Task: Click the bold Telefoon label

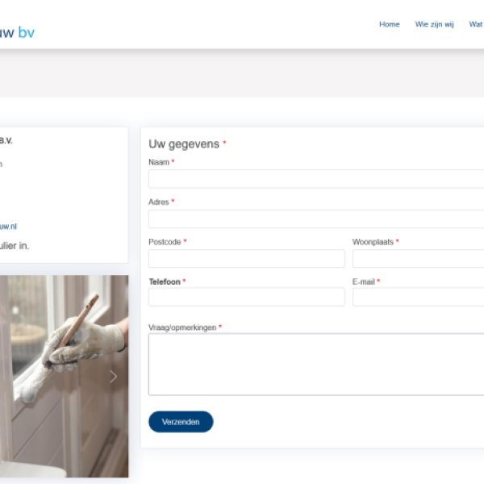Action: click(165, 282)
